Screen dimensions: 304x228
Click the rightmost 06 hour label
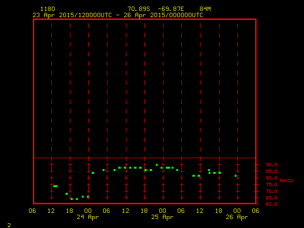[x=256, y=211]
